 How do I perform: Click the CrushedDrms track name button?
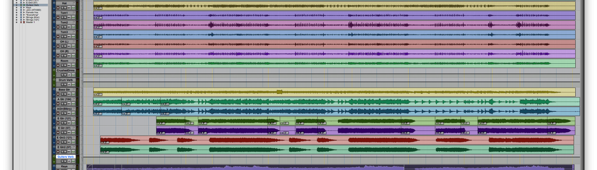[65, 71]
